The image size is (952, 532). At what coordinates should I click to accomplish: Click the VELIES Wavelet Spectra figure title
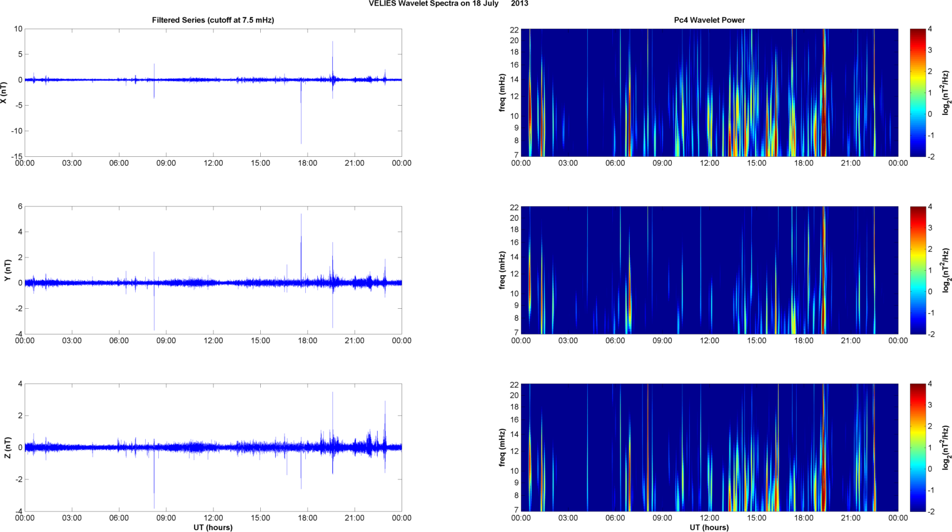448,4
